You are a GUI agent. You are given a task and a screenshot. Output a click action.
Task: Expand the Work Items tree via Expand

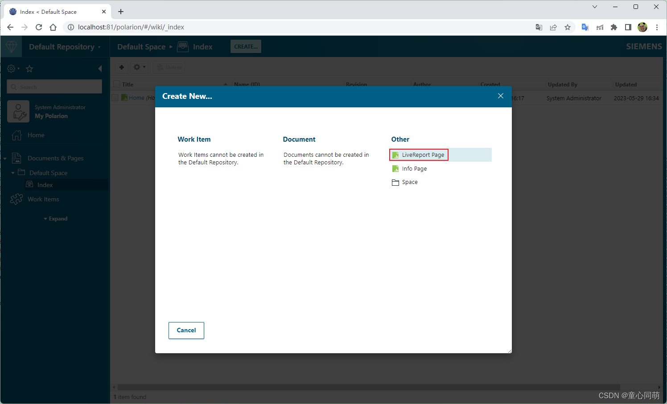click(56, 218)
